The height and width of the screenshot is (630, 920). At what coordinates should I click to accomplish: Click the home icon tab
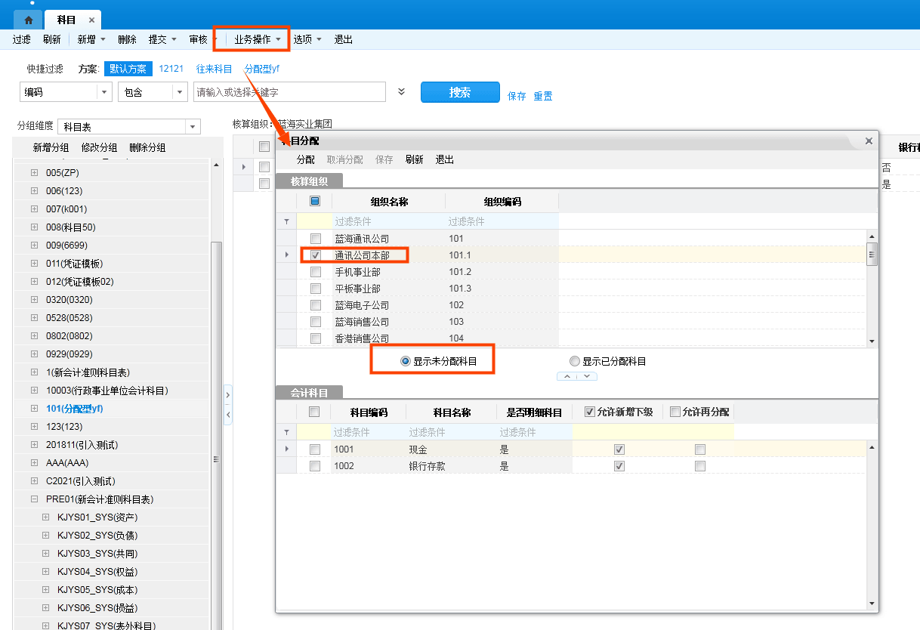29,20
